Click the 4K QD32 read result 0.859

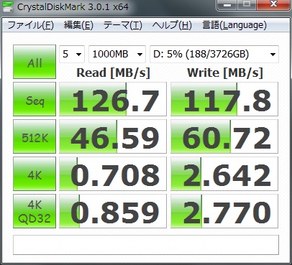coord(113,211)
